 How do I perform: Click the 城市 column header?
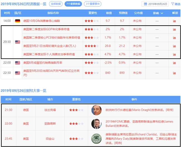[50, 99]
